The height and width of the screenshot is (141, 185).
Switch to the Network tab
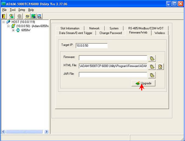(94, 28)
